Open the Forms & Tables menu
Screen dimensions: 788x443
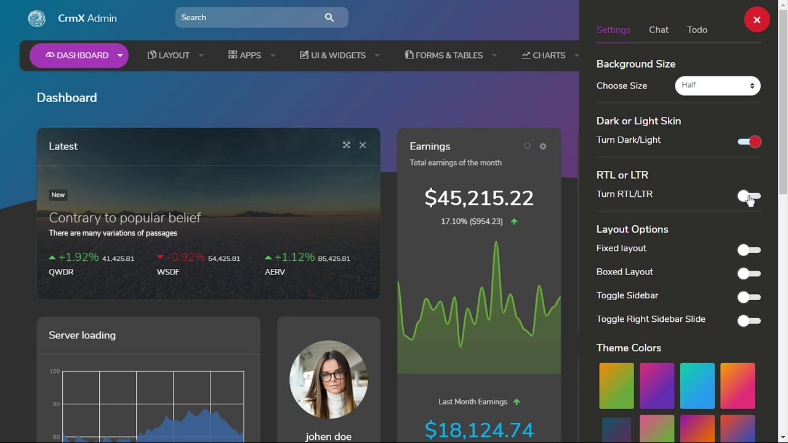[451, 55]
